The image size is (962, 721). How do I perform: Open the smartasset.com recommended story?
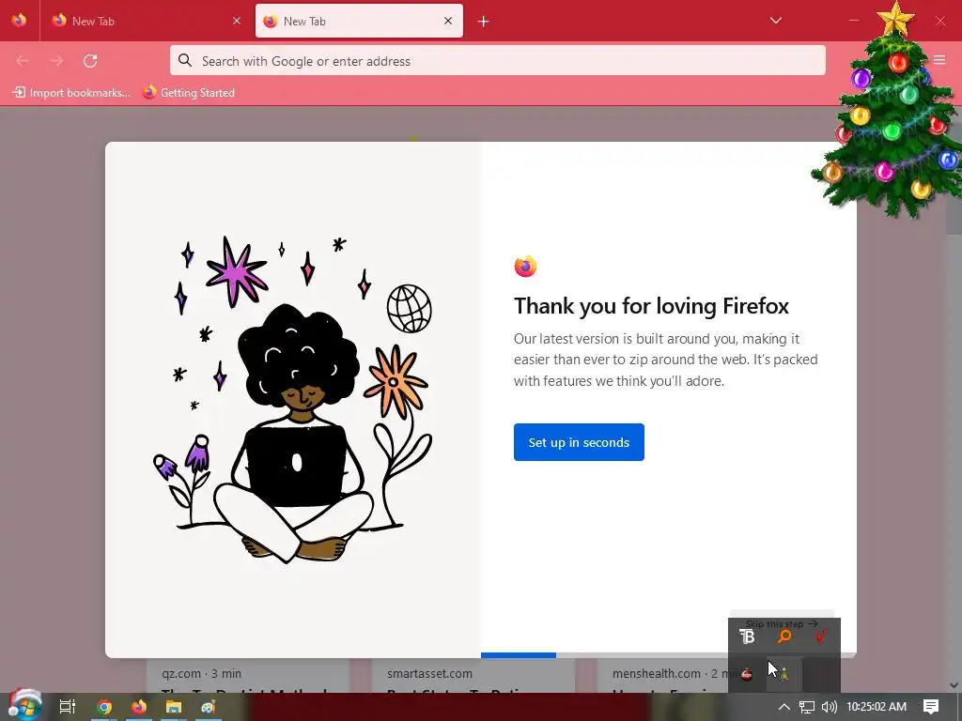[473, 676]
